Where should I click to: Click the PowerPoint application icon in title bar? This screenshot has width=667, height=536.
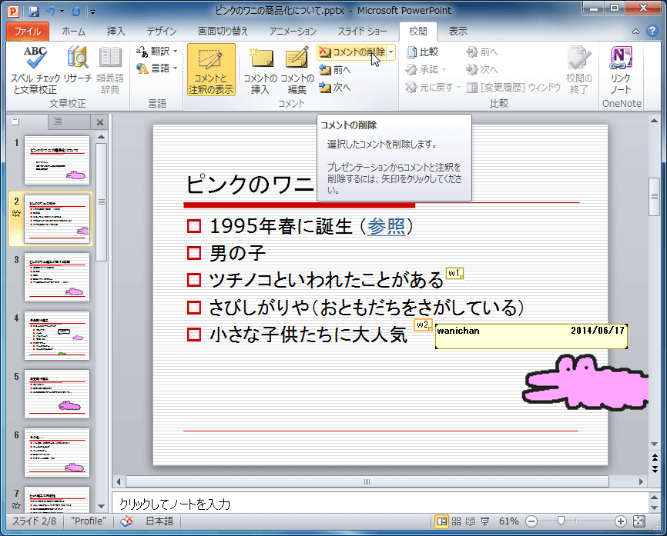[x=13, y=11]
